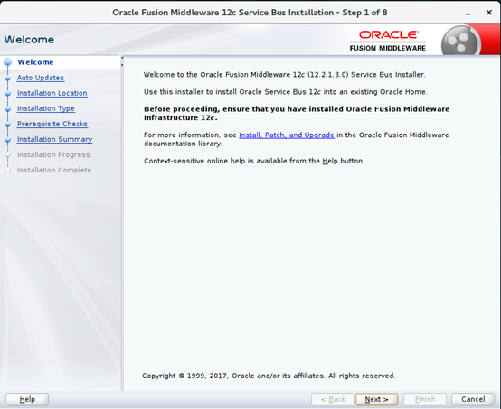The height and width of the screenshot is (409, 501).
Task: Click the Installation Location step bullet
Action: [x=8, y=94]
